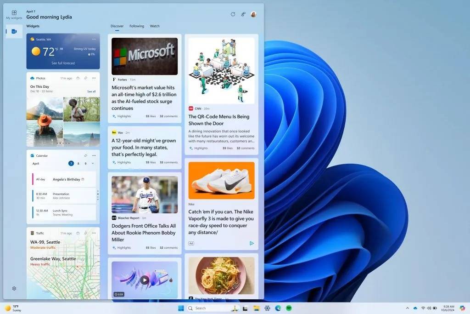470x314 pixels.
Task: Pin the Photos widget
Action: pyautogui.click(x=86, y=78)
